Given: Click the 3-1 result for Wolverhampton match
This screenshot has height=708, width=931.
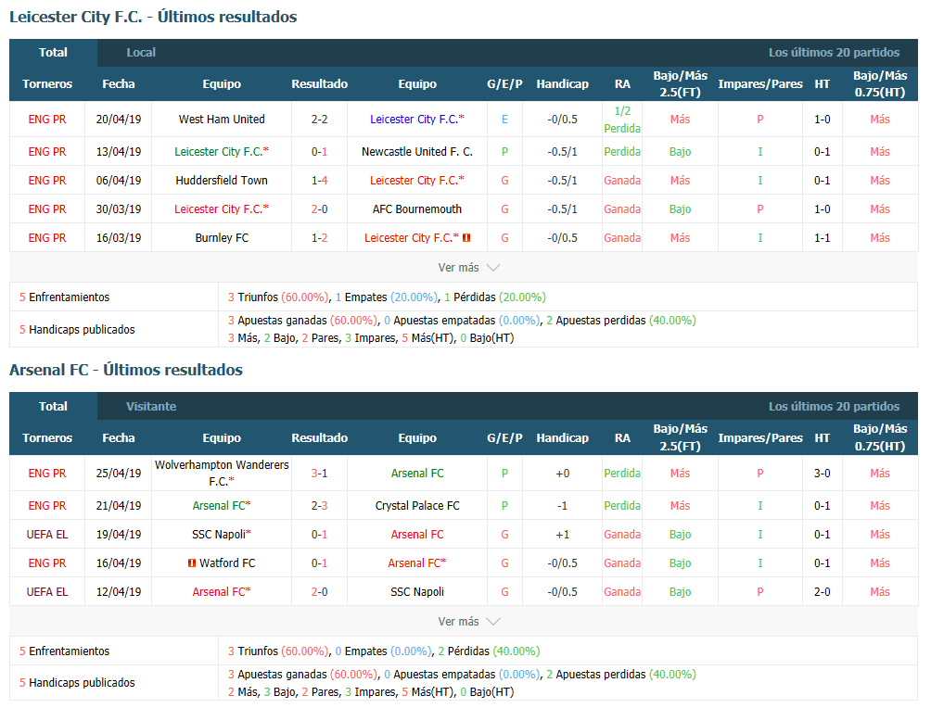Looking at the screenshot, I should [319, 473].
